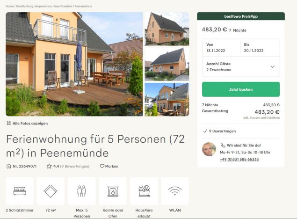Open the main terrace photo
The width and height of the screenshot is (297, 219).
pyautogui.click(x=74, y=64)
